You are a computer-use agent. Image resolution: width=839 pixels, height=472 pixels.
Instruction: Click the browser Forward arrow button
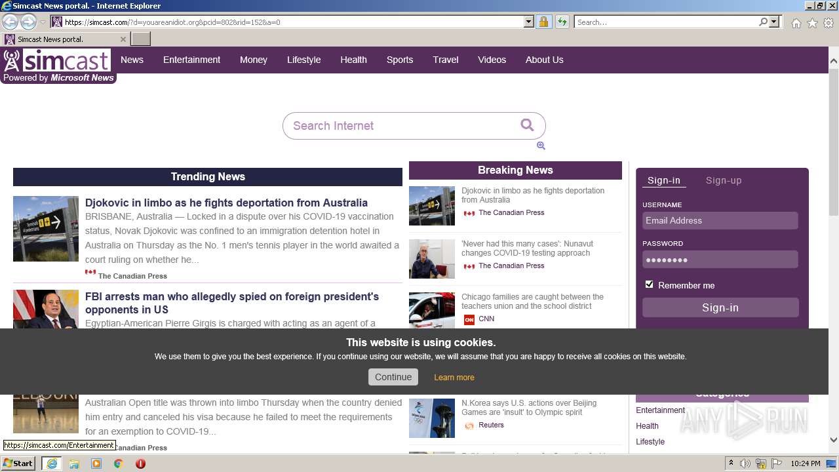coord(28,22)
